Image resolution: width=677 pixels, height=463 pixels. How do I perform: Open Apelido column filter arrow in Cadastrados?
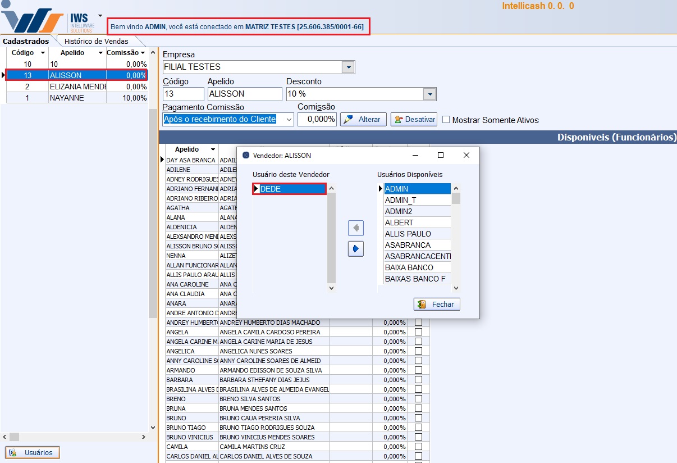click(x=101, y=53)
